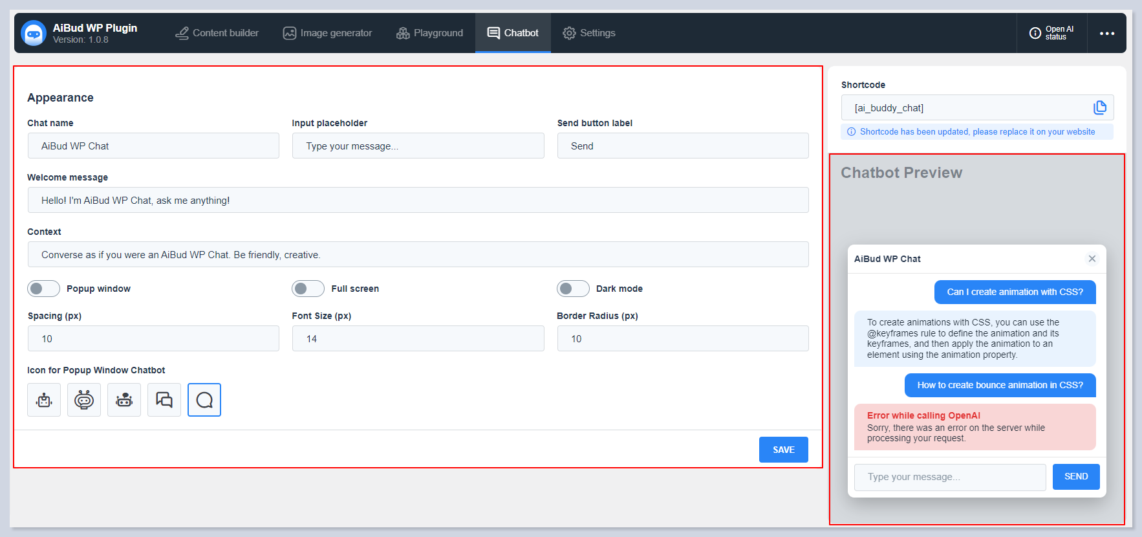Click the info icon in shortcode notice
Viewport: 1142px width, 537px height.
point(851,132)
